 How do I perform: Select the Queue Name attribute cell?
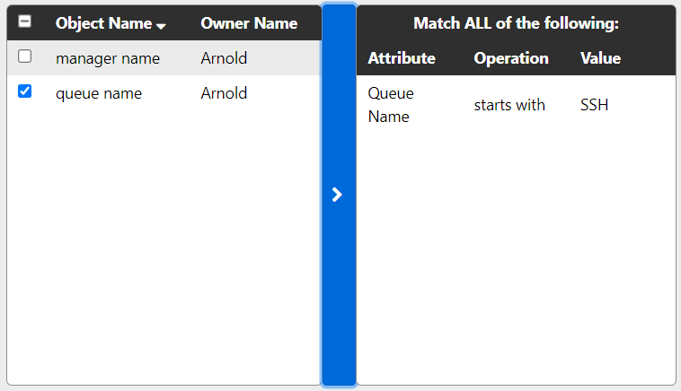[x=391, y=105]
